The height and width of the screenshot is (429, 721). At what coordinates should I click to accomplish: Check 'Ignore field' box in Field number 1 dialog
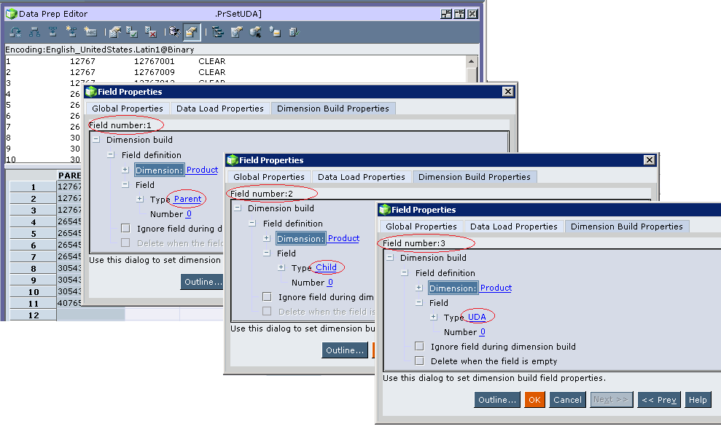[x=125, y=228]
